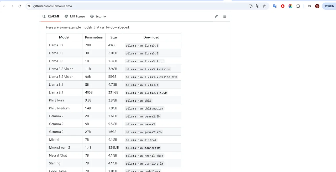336x172 pixels.
Task: Click the command ollama run llama3.2
Action: 142,53
